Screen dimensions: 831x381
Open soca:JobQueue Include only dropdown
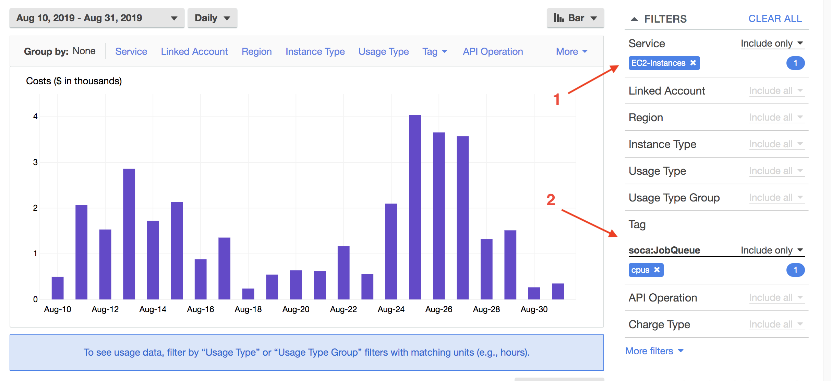[772, 250]
